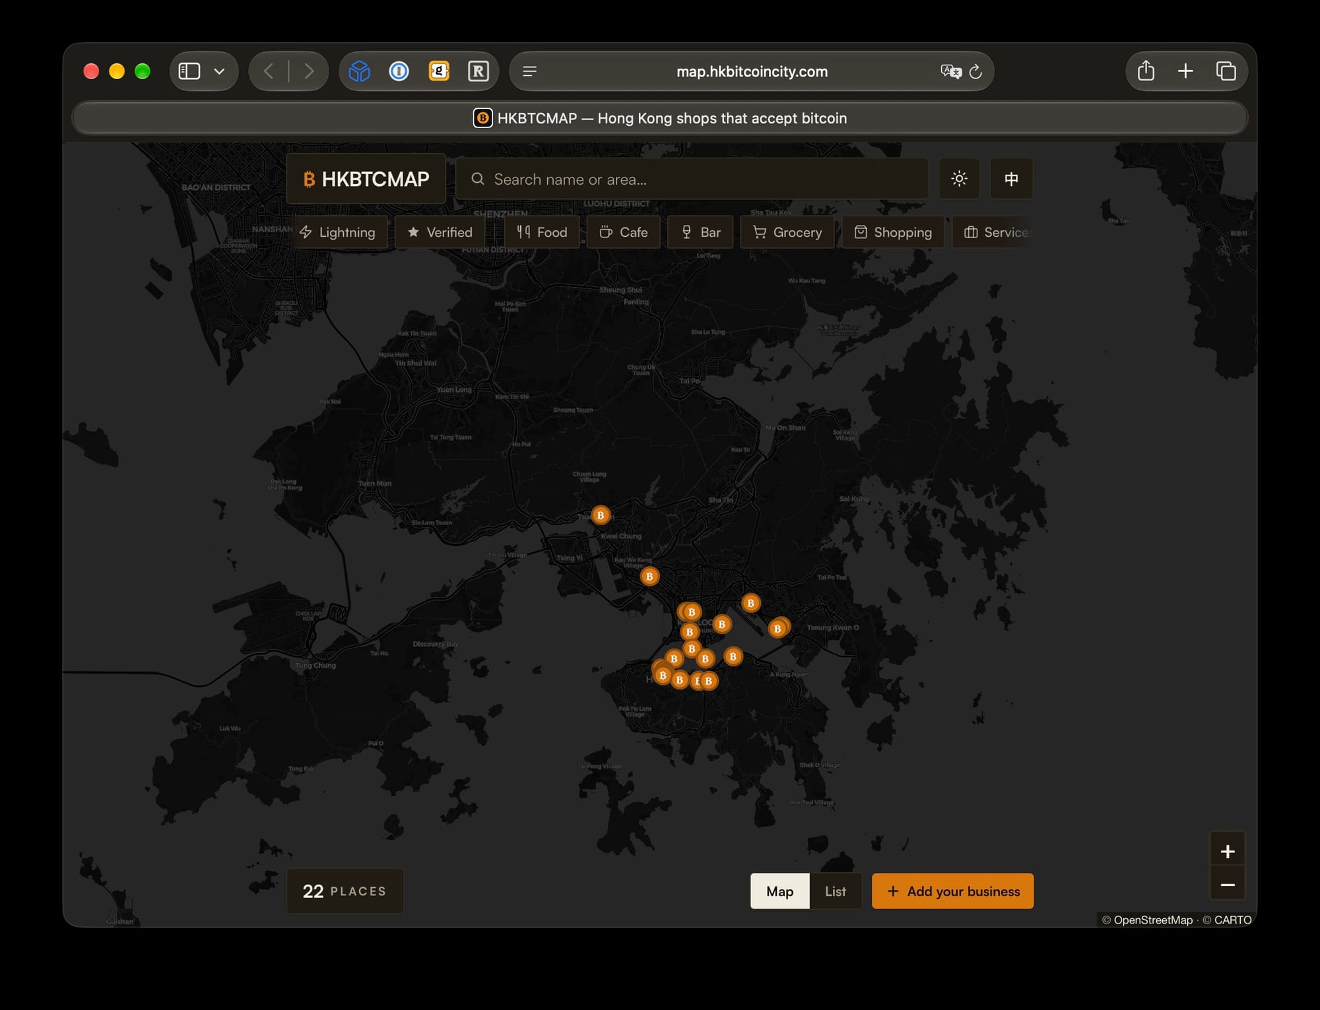
Task: Select the bitcoin marker by Kau Wa Keng Village
Action: 649,577
